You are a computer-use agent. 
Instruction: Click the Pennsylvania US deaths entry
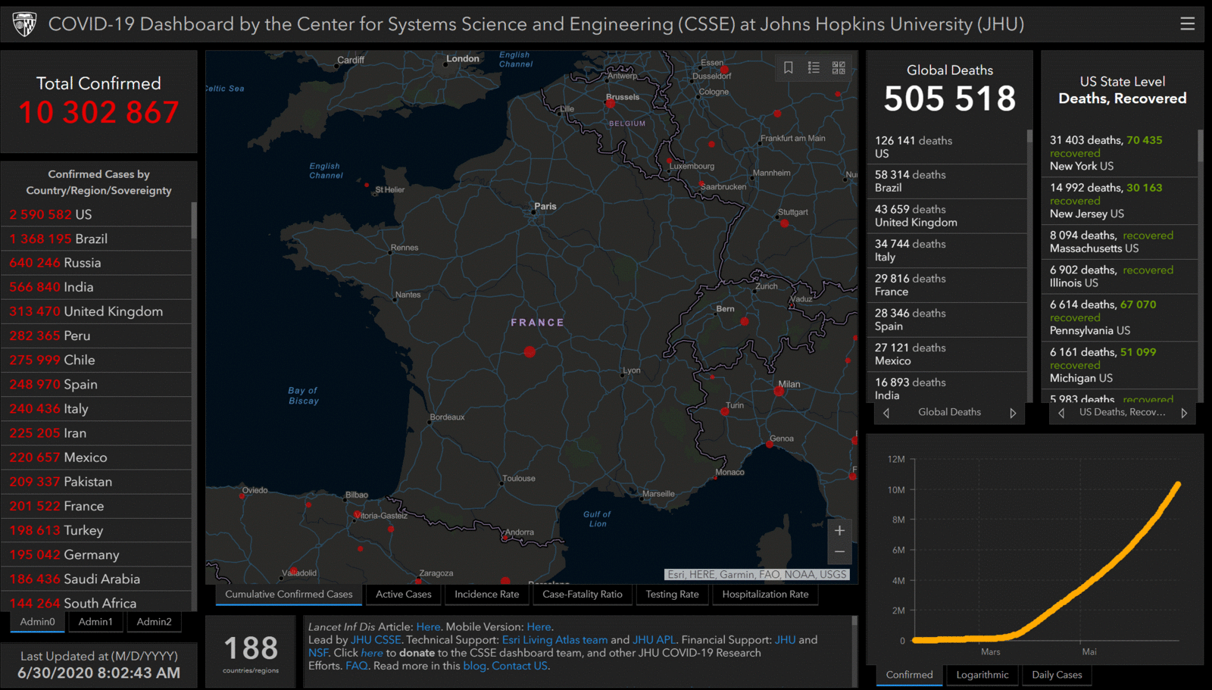[x=1120, y=317]
